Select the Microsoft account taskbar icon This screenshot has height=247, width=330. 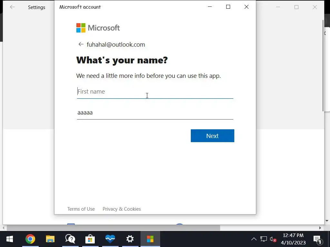click(x=150, y=239)
